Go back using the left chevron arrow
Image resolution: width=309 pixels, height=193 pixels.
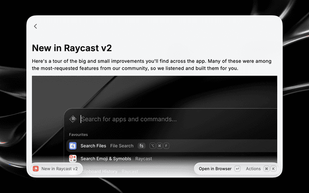35,26
